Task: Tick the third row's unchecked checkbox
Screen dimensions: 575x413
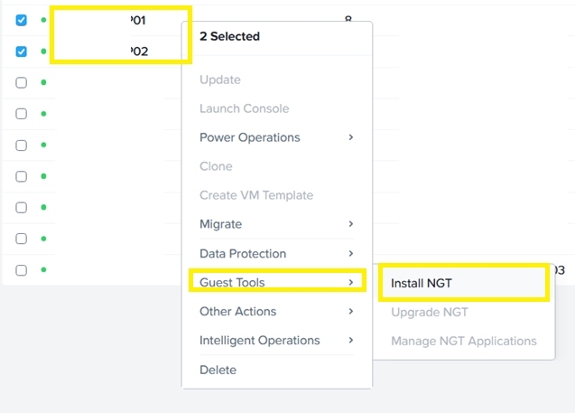Action: tap(22, 82)
